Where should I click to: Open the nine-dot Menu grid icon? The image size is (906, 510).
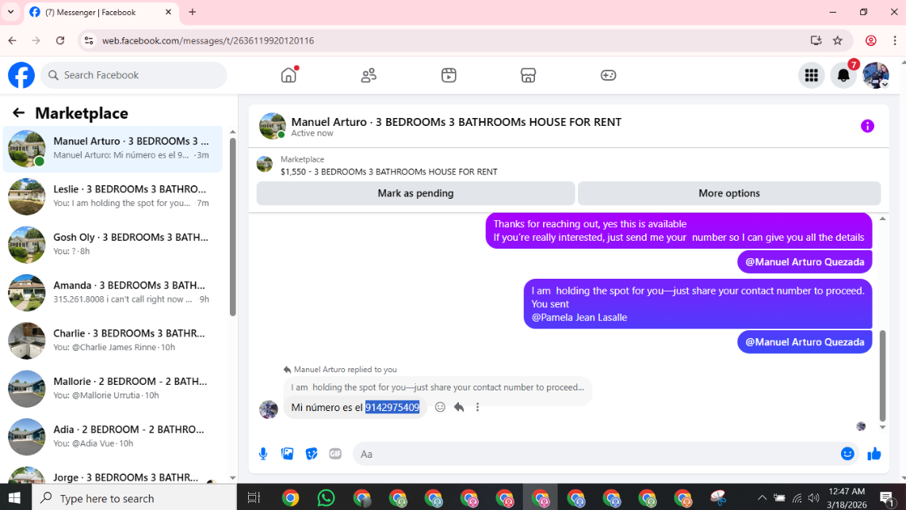click(x=811, y=75)
